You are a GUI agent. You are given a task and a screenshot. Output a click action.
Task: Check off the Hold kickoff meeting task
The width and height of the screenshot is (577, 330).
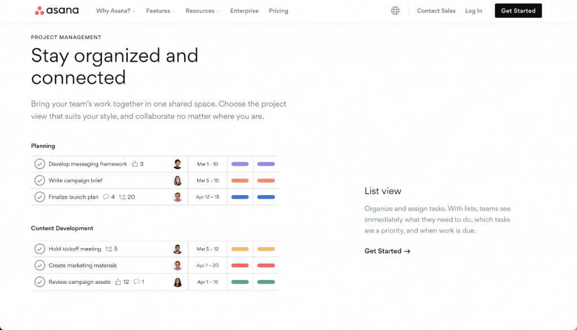(39, 249)
